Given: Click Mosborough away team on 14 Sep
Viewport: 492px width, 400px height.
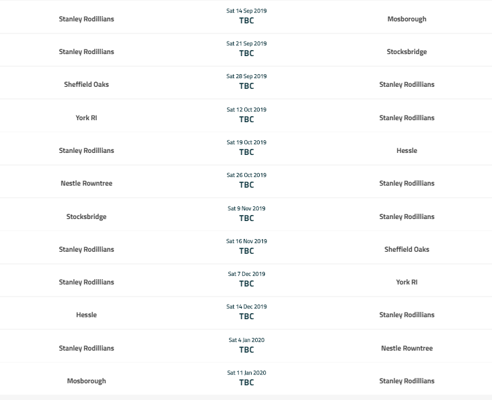Looking at the screenshot, I should click(407, 19).
